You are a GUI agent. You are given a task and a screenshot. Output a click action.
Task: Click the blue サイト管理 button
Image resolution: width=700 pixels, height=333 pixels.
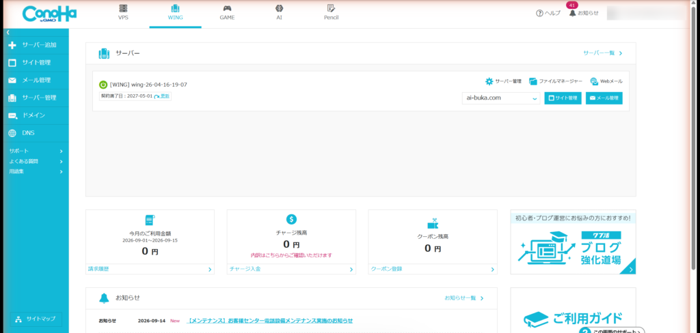point(563,98)
